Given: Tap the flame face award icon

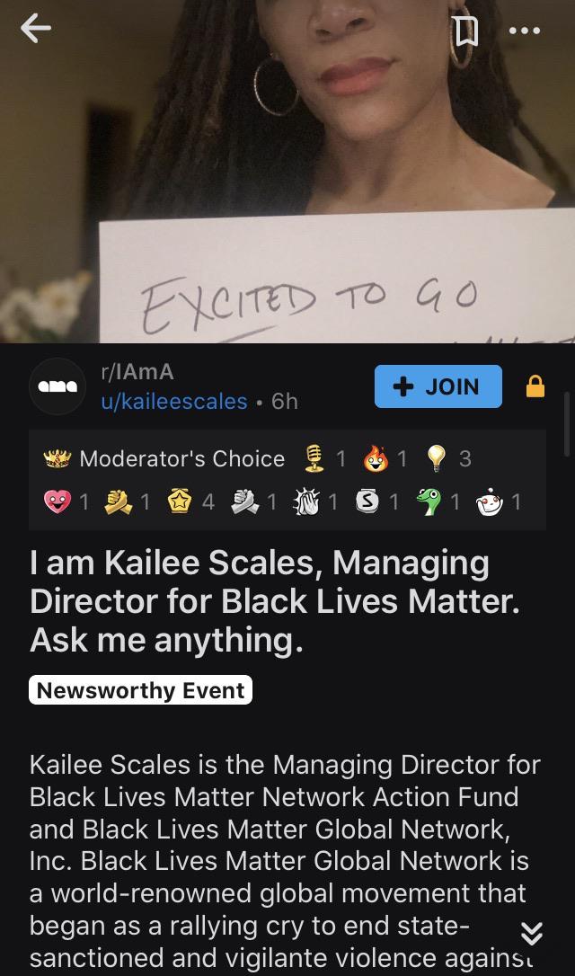Looking at the screenshot, I should click(x=376, y=458).
